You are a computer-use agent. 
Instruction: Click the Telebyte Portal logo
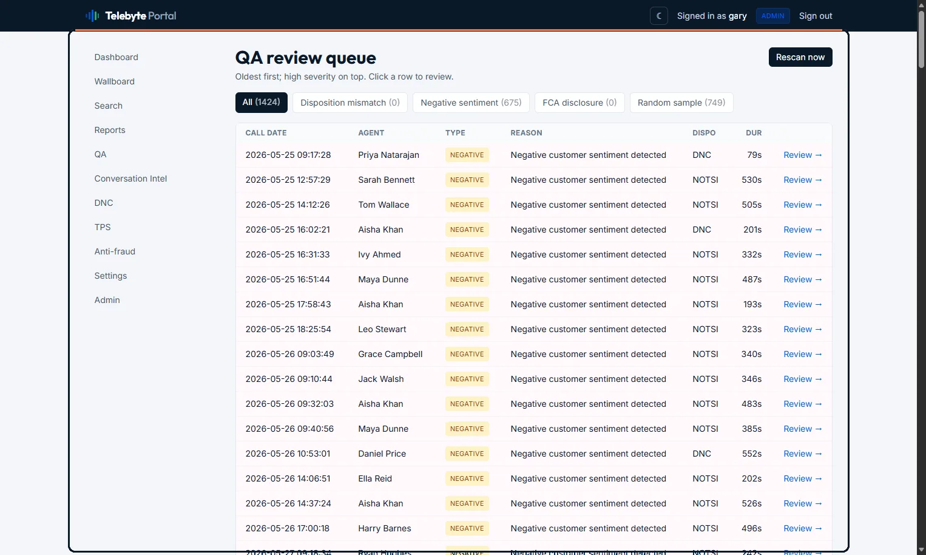point(130,16)
